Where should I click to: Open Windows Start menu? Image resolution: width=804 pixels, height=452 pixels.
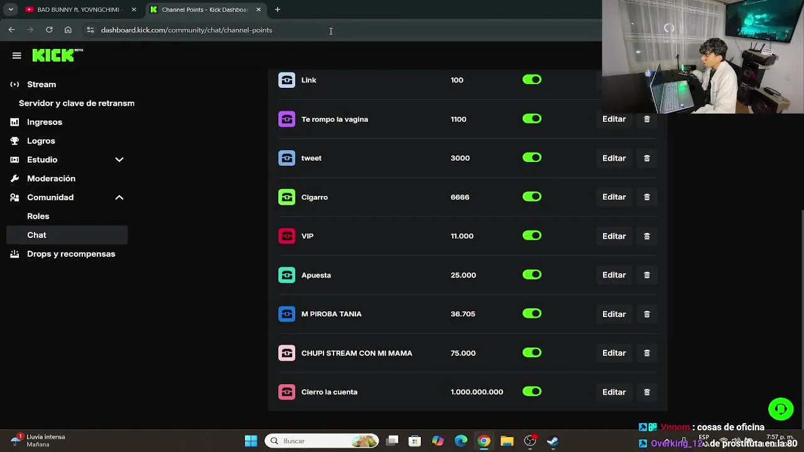click(251, 441)
